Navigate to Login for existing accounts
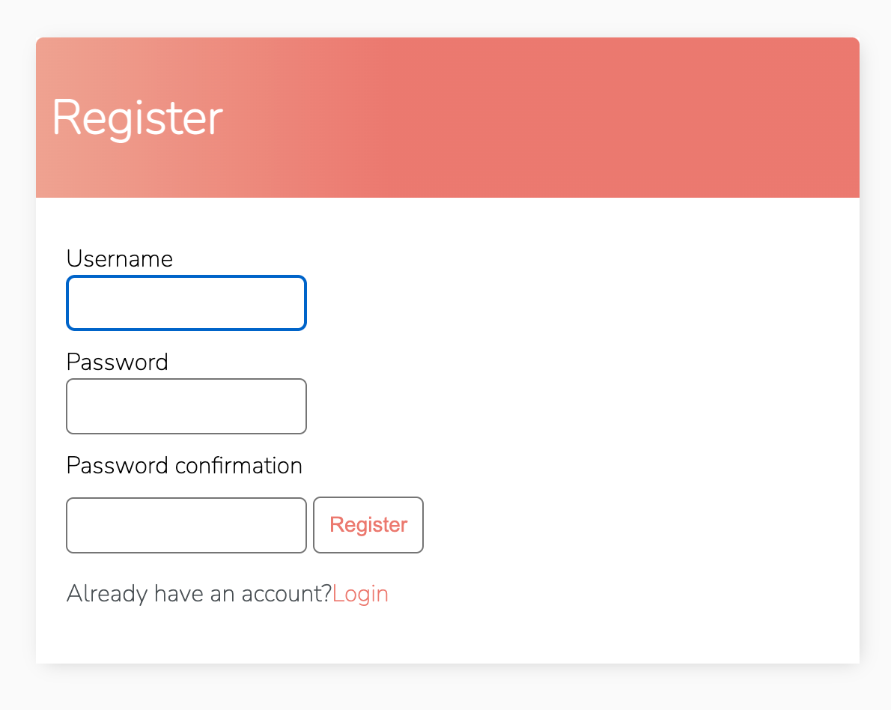891x710 pixels. click(360, 593)
